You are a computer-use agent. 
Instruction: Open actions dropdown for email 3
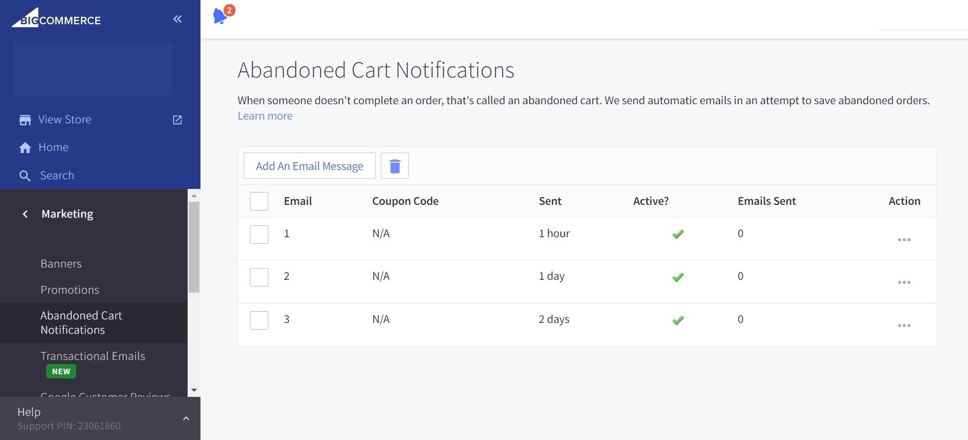[x=904, y=326]
